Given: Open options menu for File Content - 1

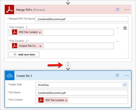Looking at the screenshot, I should [117, 28].
